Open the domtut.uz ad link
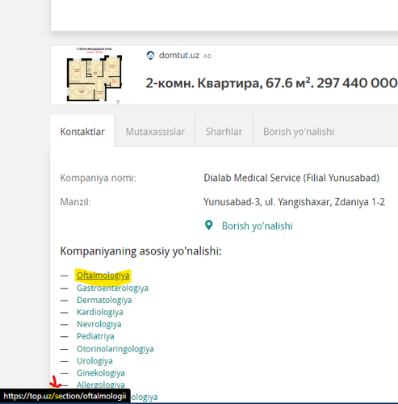398x404 pixels. pyautogui.click(x=179, y=56)
